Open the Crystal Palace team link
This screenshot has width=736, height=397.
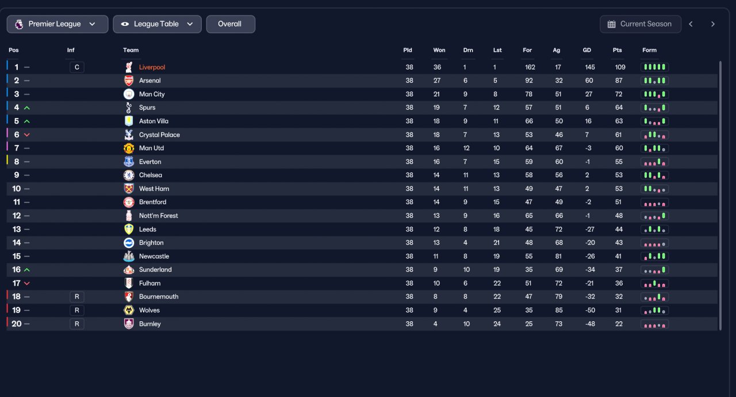click(x=159, y=135)
